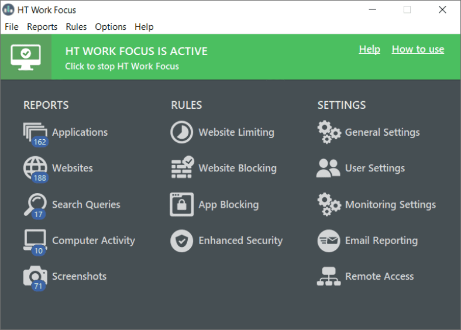This screenshot has height=330, width=461.
Task: Click the Websites label
Action: [x=73, y=168]
